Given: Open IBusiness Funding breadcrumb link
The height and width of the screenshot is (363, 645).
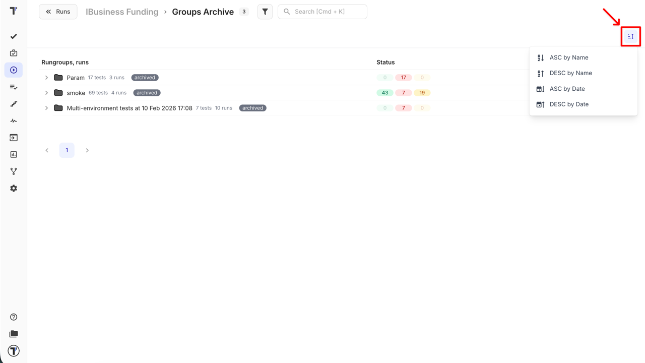Looking at the screenshot, I should pyautogui.click(x=122, y=12).
